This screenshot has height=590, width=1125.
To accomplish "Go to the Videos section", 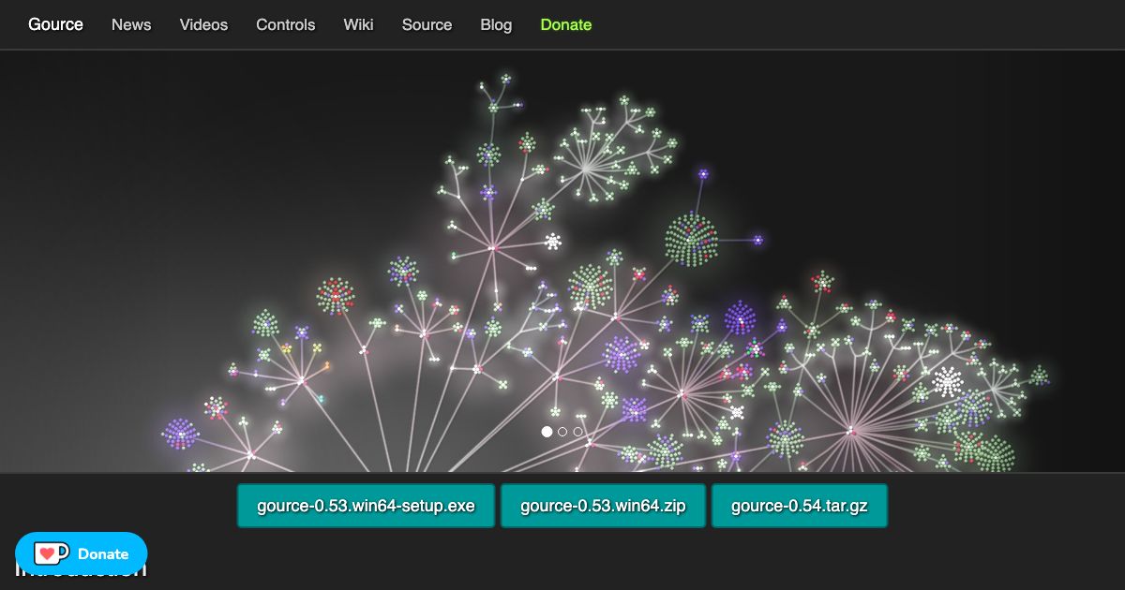I will point(203,24).
